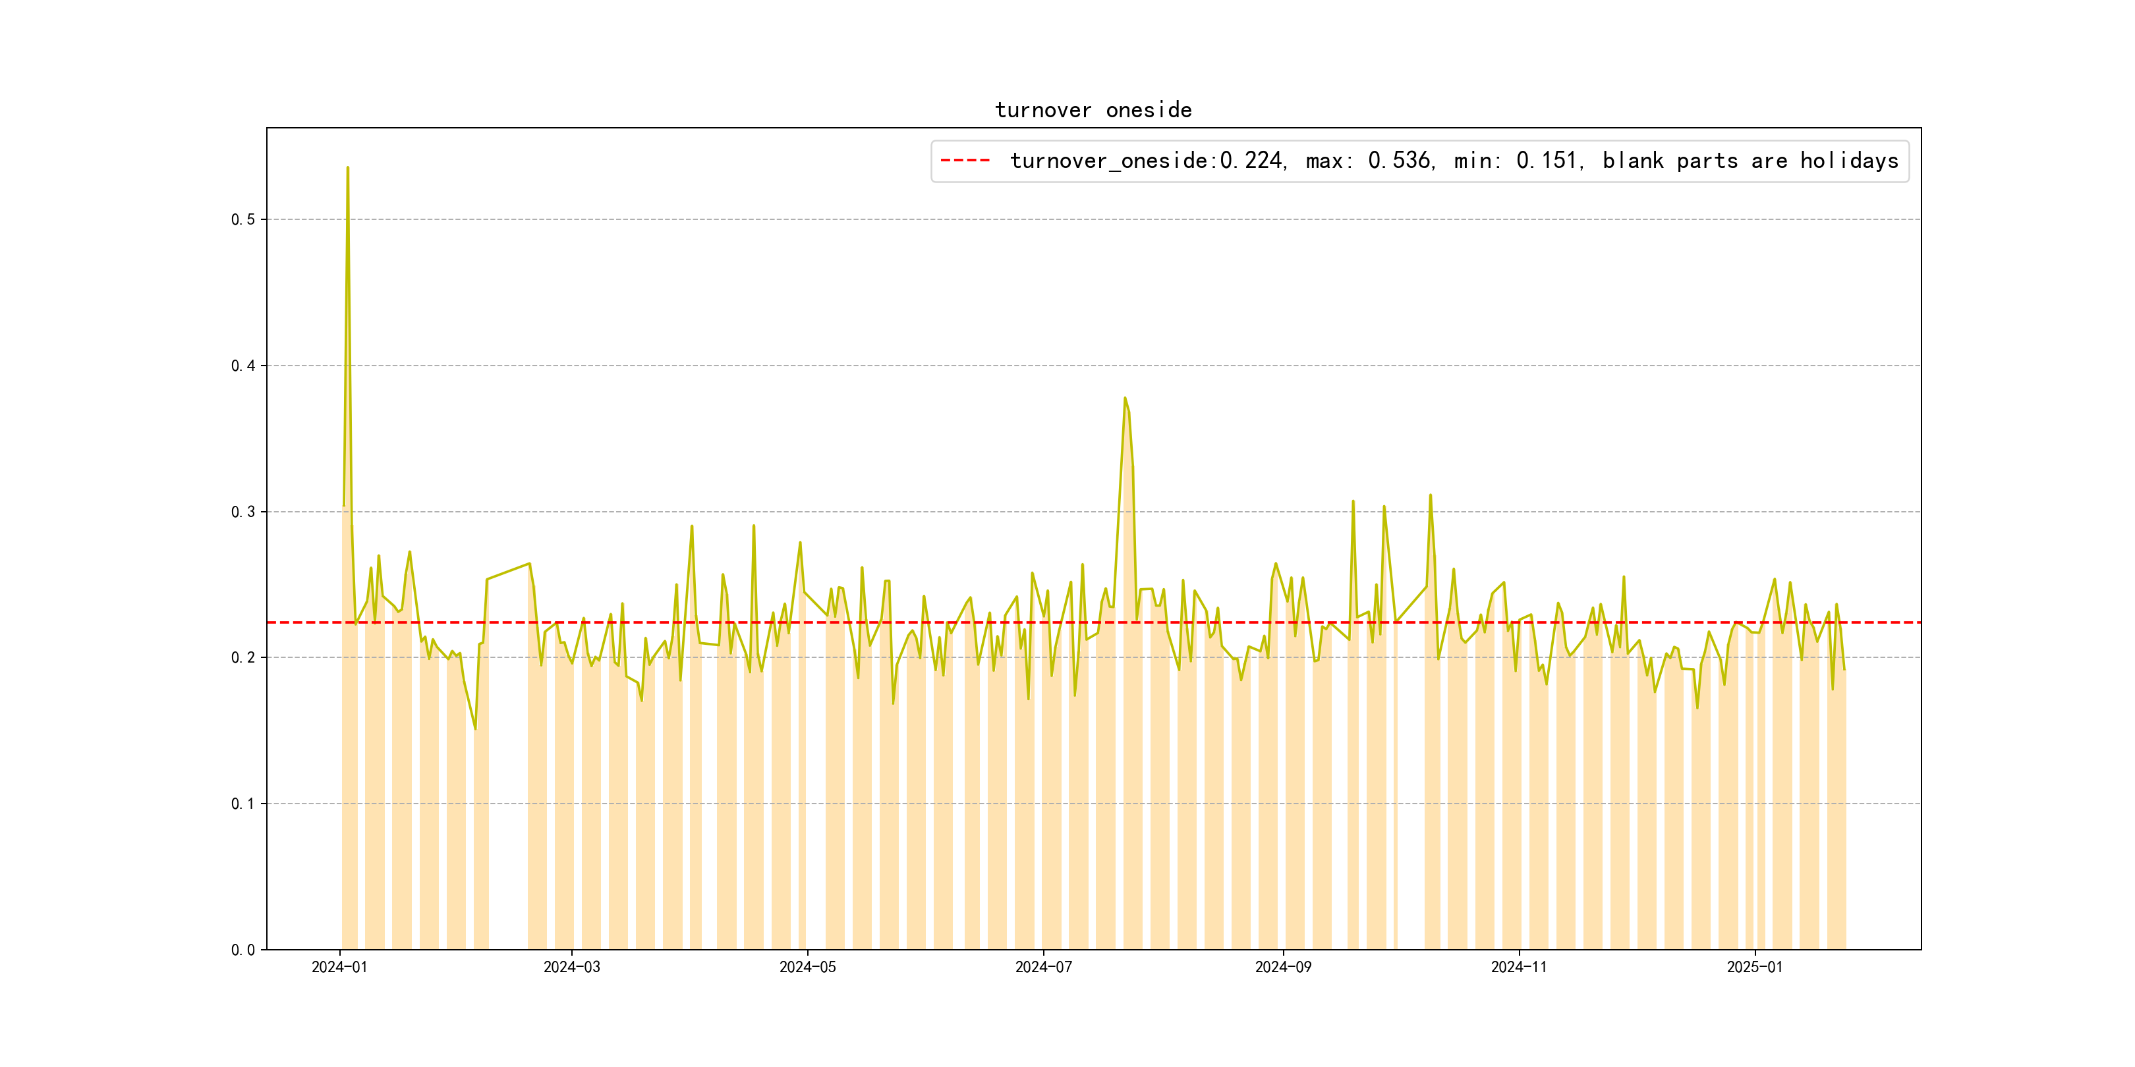Click the second-highest peak in late July 2024
This screenshot has height=1067, width=2135.
[x=1125, y=398]
